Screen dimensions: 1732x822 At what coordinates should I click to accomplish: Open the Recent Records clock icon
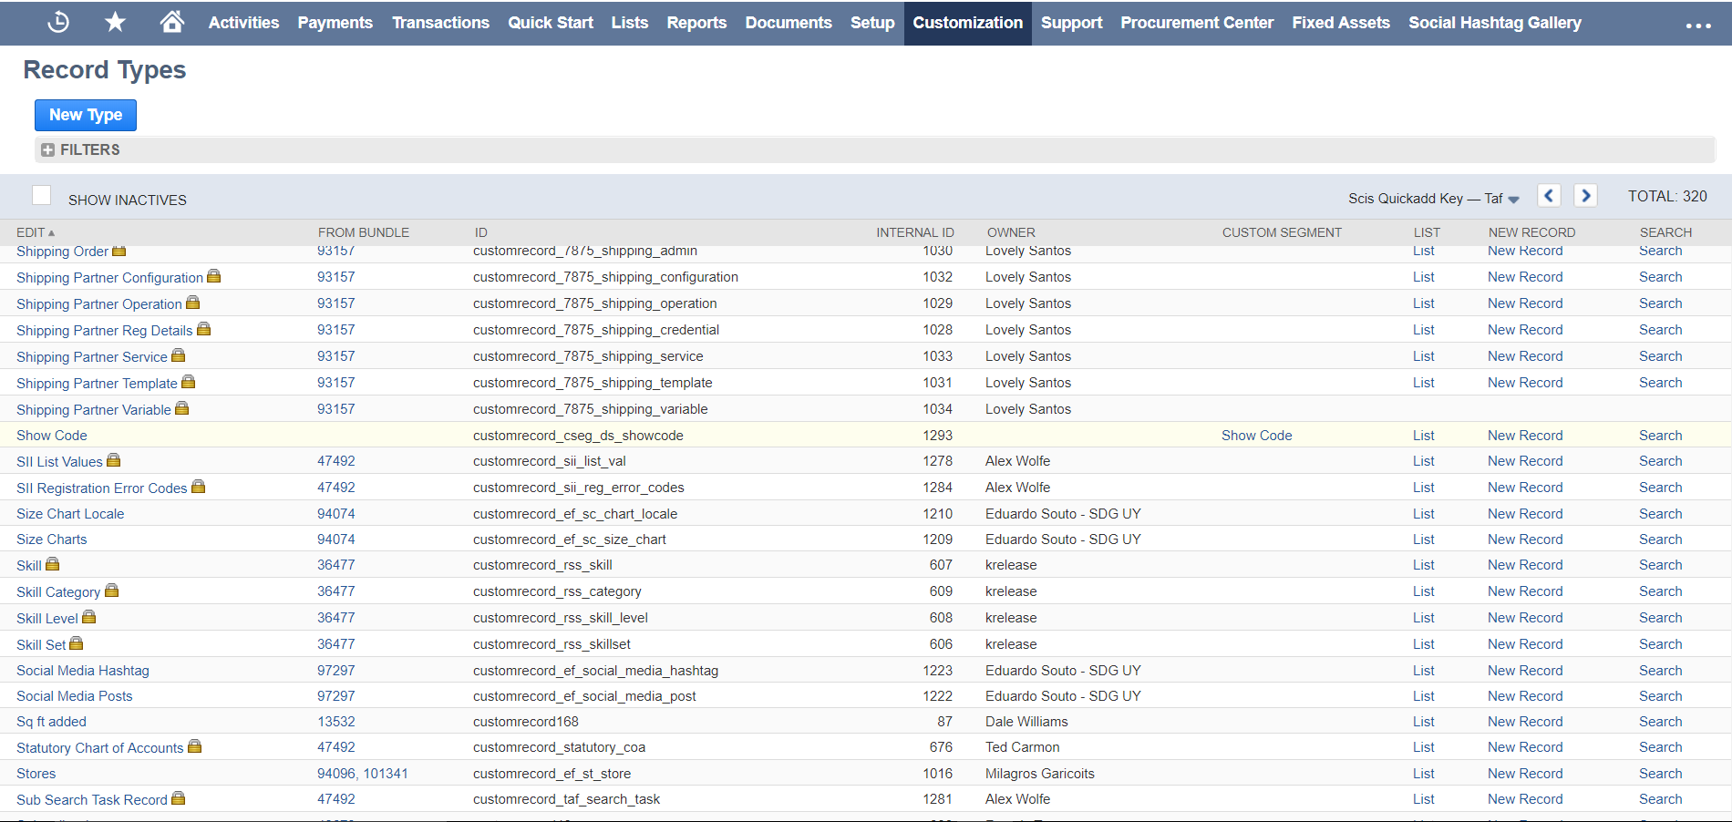[58, 22]
